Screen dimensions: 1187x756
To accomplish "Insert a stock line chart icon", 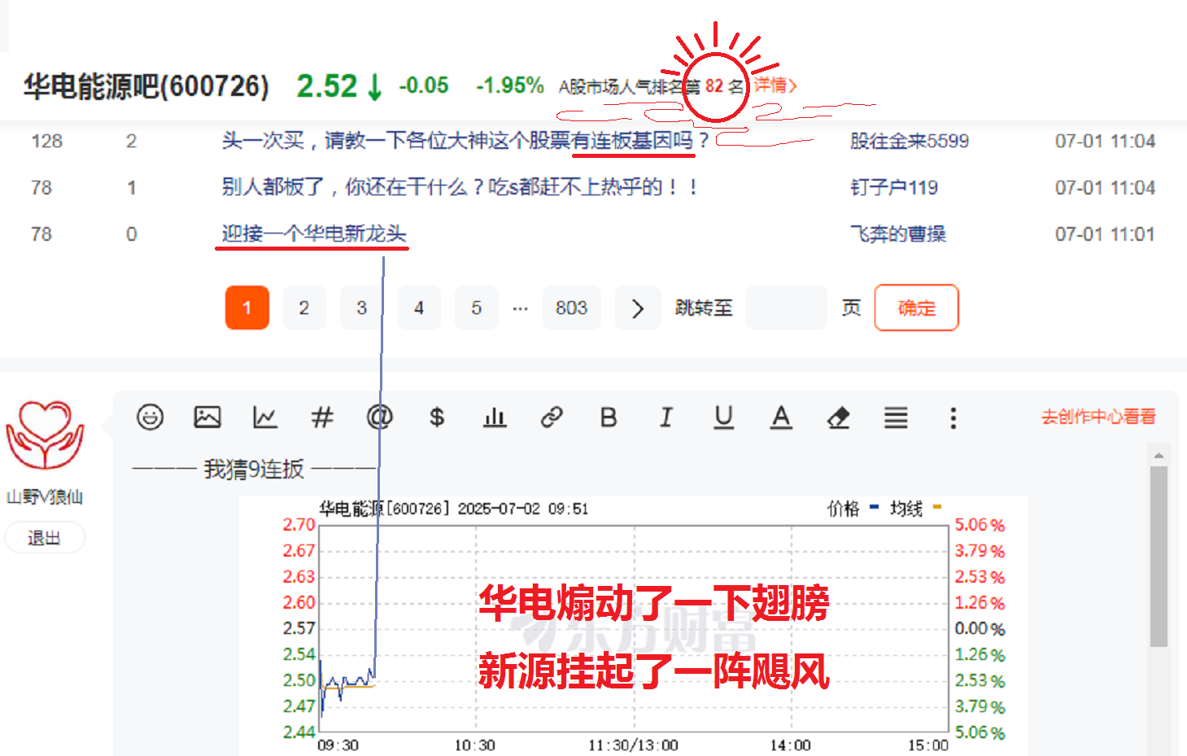I will click(x=265, y=417).
